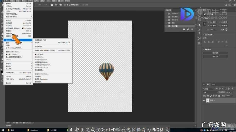236x132 pixels.
Task: Click the 'Select Subject' quick action button
Action: point(215,56)
